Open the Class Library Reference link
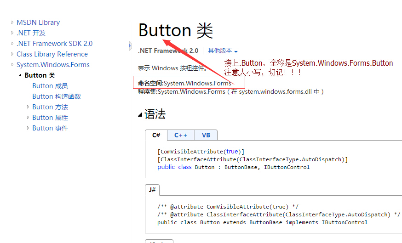402x243 pixels. [52, 54]
